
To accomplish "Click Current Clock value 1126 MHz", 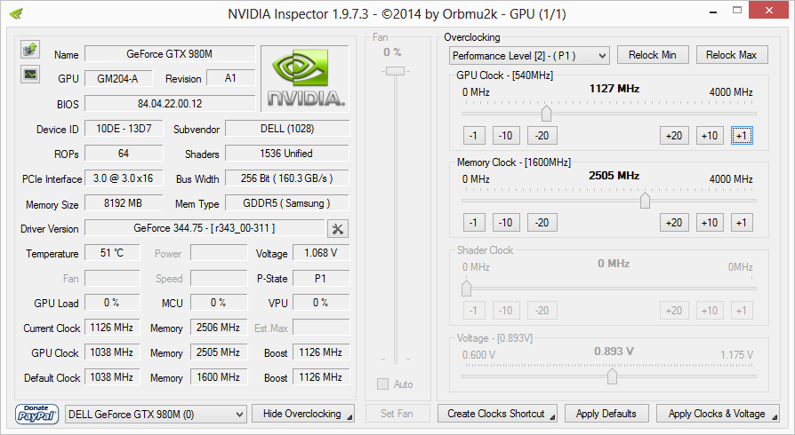I will click(x=112, y=327).
